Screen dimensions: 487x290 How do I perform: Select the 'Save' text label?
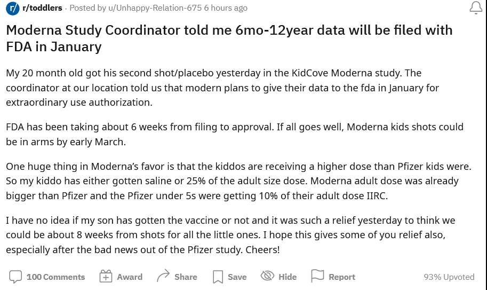(237, 277)
